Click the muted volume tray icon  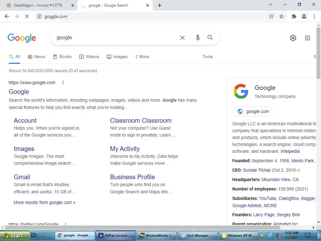pos(278,236)
